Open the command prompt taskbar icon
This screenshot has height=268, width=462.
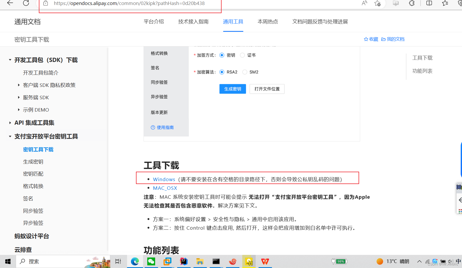tap(216, 261)
